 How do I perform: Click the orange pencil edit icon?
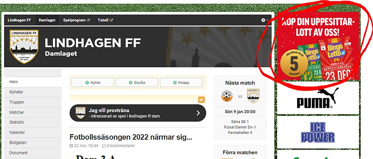point(201,100)
